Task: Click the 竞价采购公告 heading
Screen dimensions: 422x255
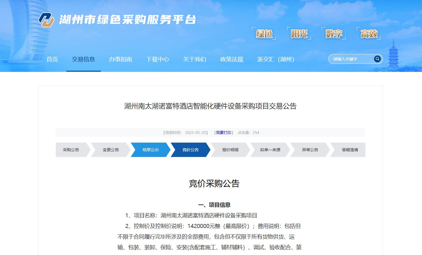Action: pos(214,183)
